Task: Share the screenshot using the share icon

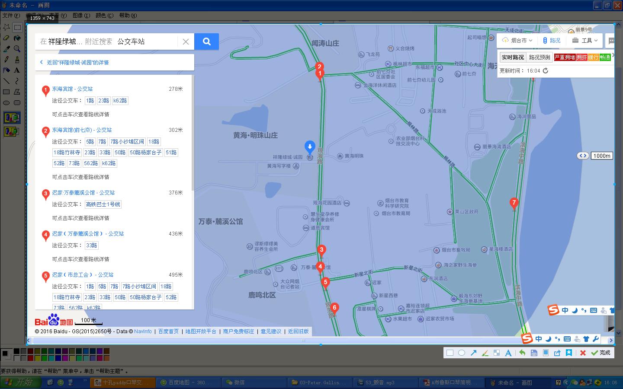Action: pos(557,353)
